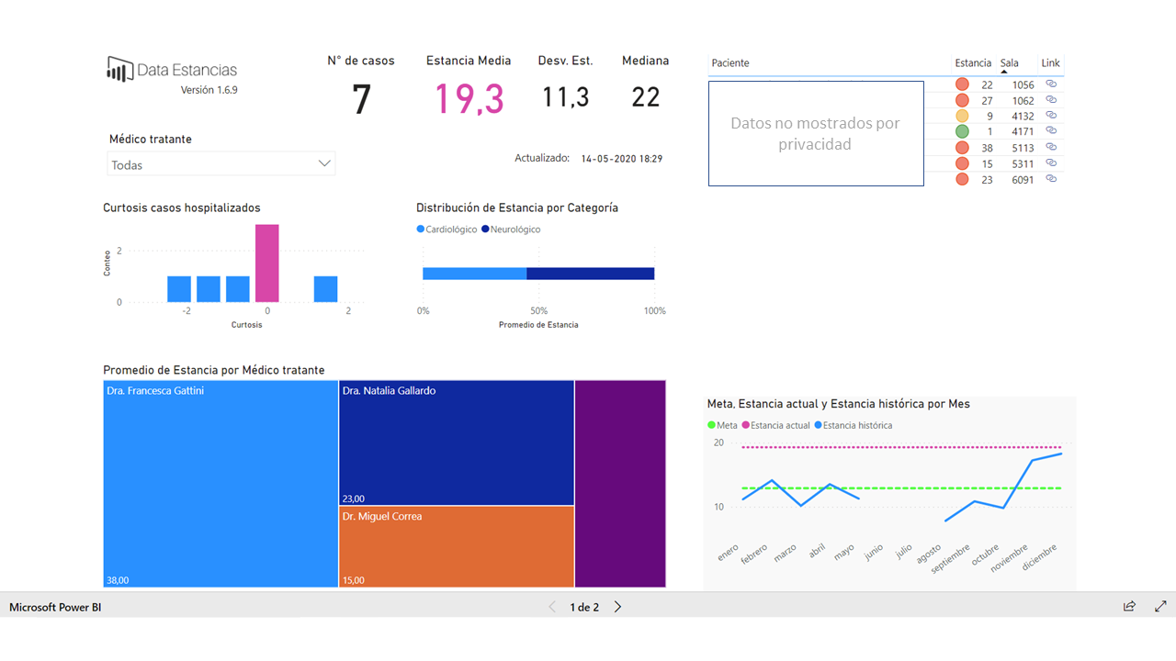The image size is (1176, 661).
Task: Click red status circle for estancia 22
Action: tap(962, 84)
